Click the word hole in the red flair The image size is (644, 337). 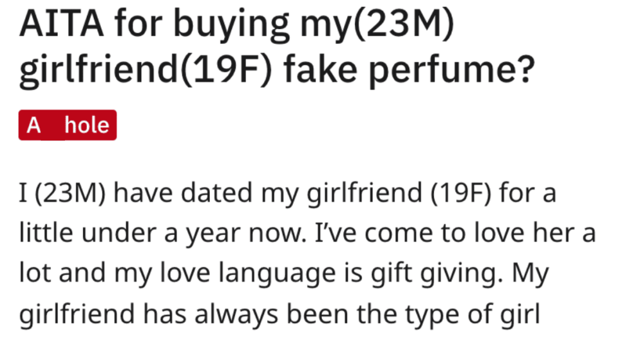click(87, 125)
